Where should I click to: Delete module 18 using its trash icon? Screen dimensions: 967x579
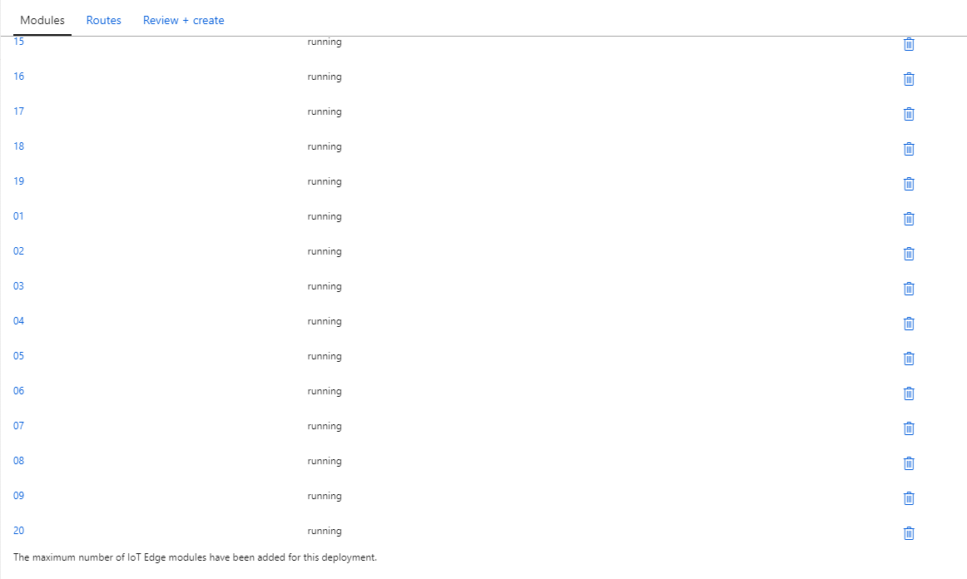tap(909, 149)
